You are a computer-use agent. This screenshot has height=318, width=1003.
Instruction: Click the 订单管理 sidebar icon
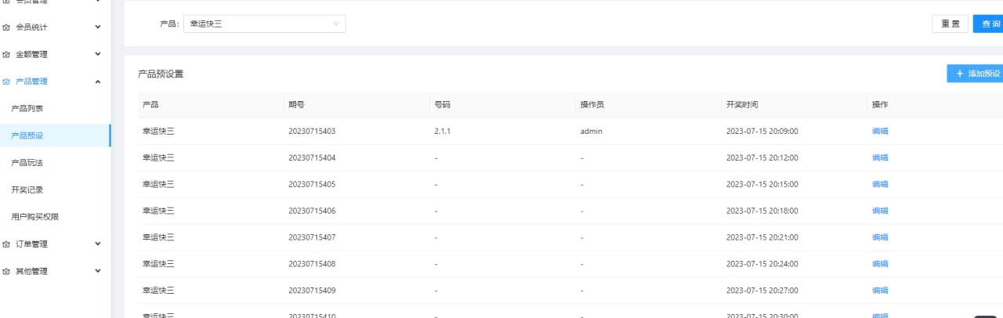[x=7, y=244]
